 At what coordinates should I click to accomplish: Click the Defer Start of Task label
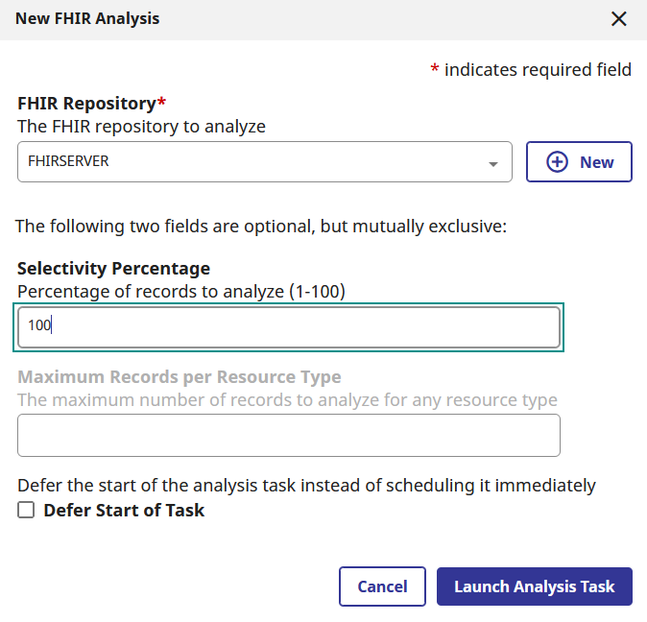pos(124,511)
